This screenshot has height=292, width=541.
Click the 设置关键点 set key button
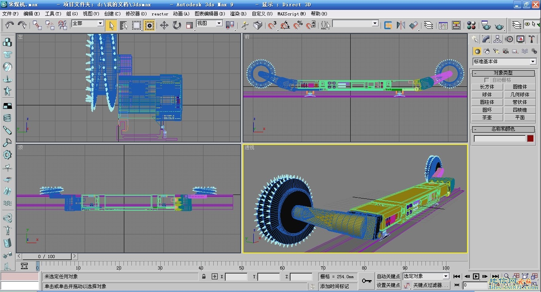388,285
